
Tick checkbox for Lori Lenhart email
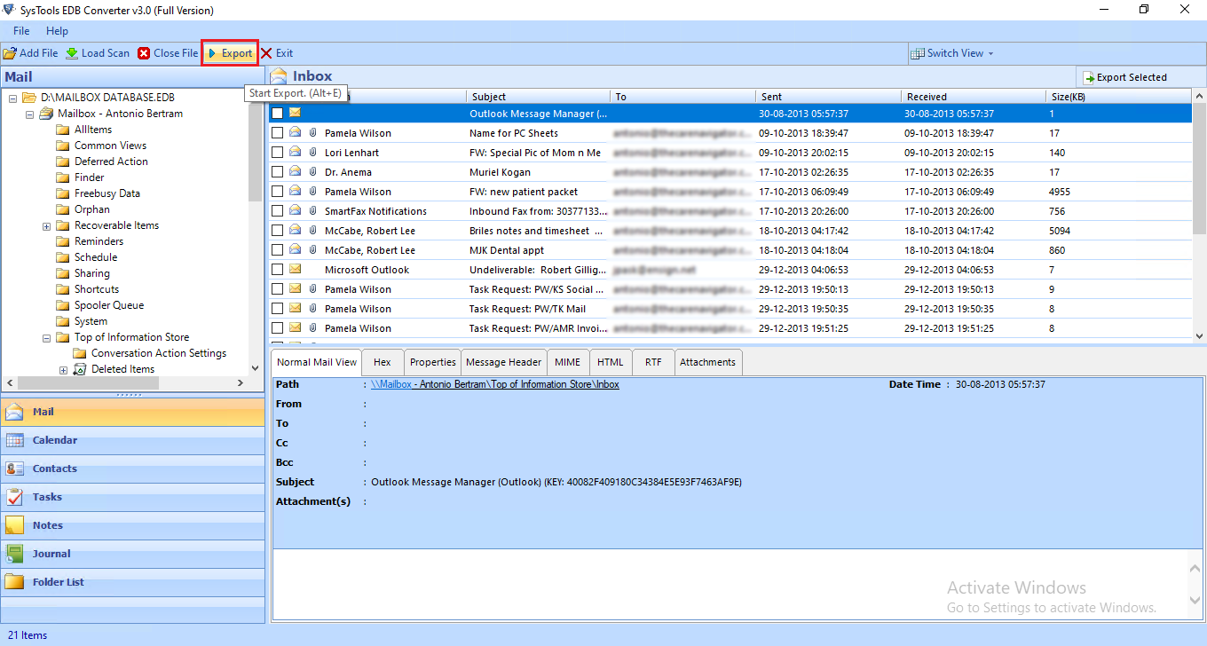[x=278, y=153]
